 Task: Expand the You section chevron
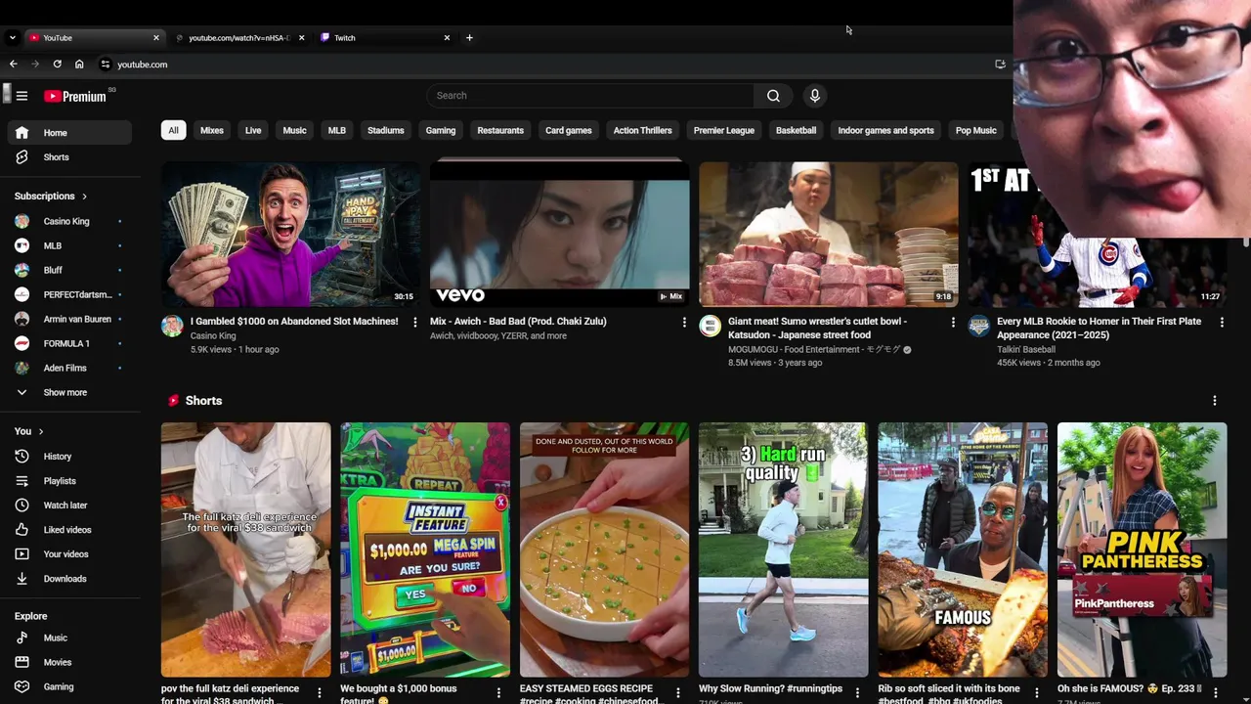pyautogui.click(x=40, y=431)
